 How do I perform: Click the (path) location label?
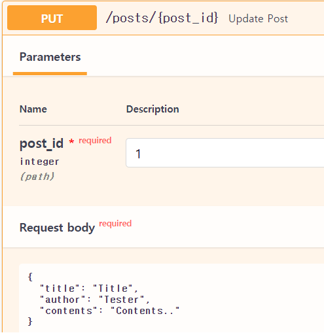tap(37, 177)
